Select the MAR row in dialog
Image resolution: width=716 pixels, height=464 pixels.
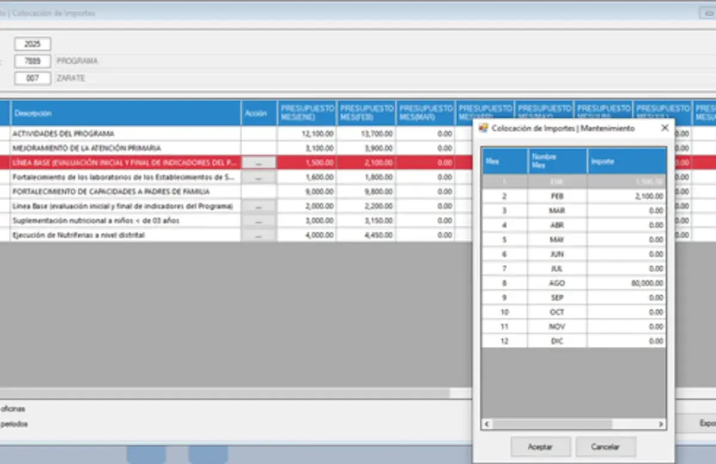(x=574, y=211)
